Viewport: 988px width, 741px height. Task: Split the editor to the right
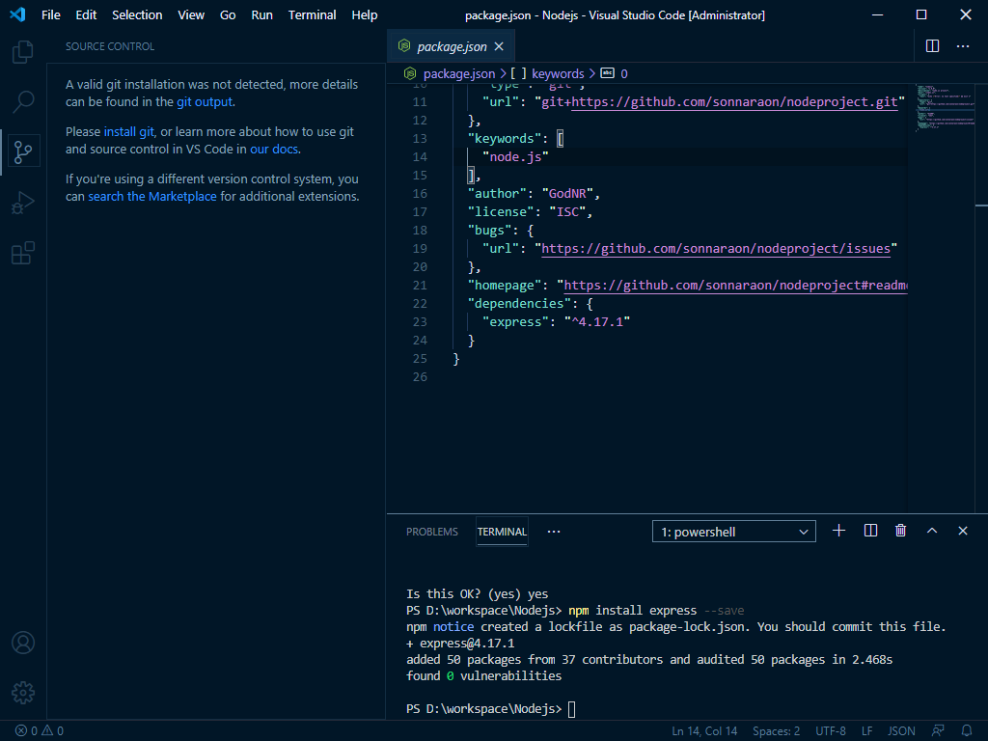(x=933, y=46)
